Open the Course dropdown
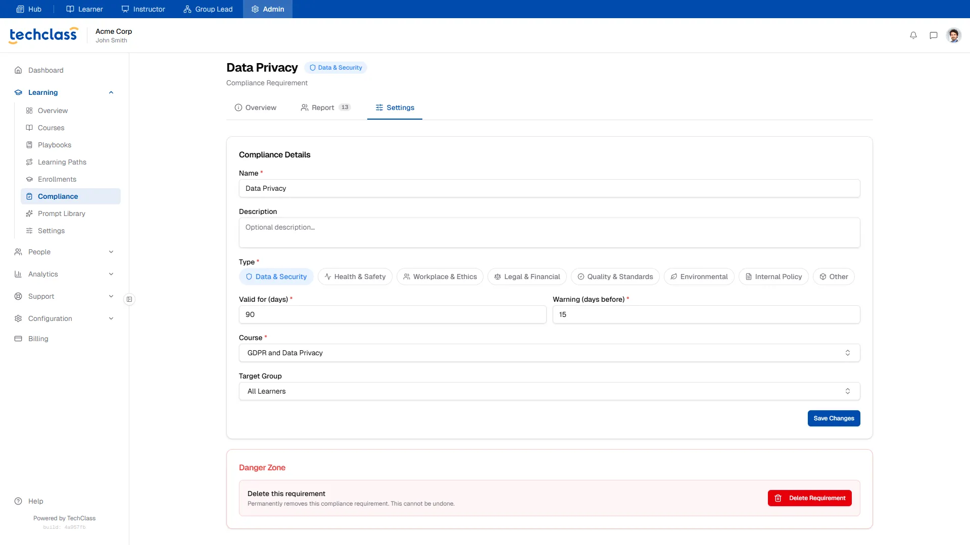970x545 pixels. tap(549, 353)
